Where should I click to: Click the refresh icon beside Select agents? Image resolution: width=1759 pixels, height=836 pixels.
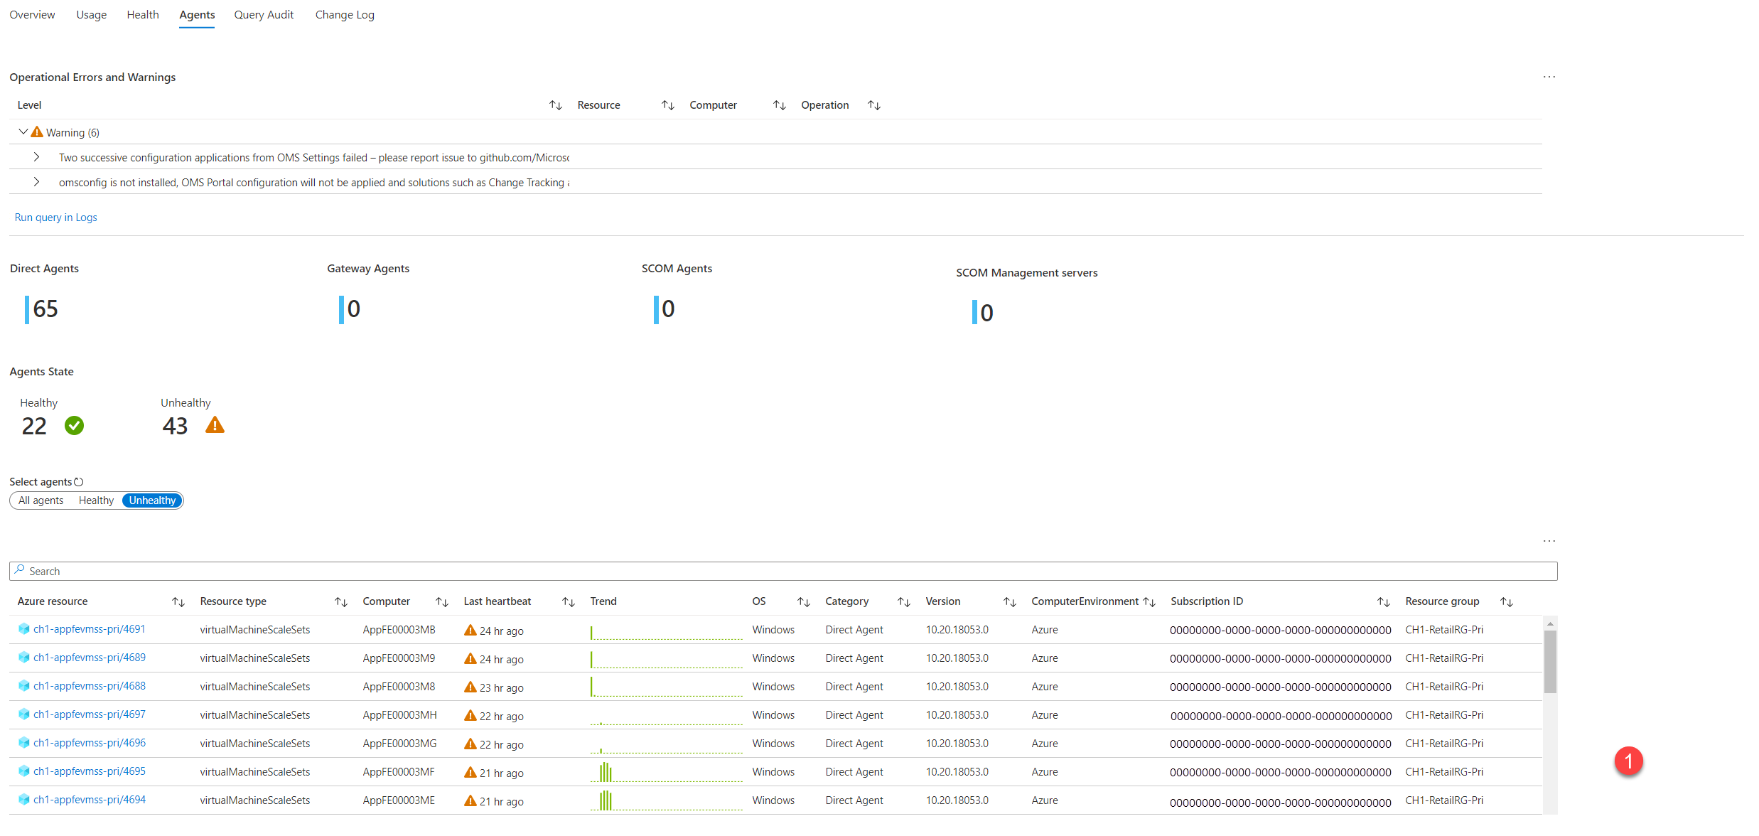[x=79, y=482]
